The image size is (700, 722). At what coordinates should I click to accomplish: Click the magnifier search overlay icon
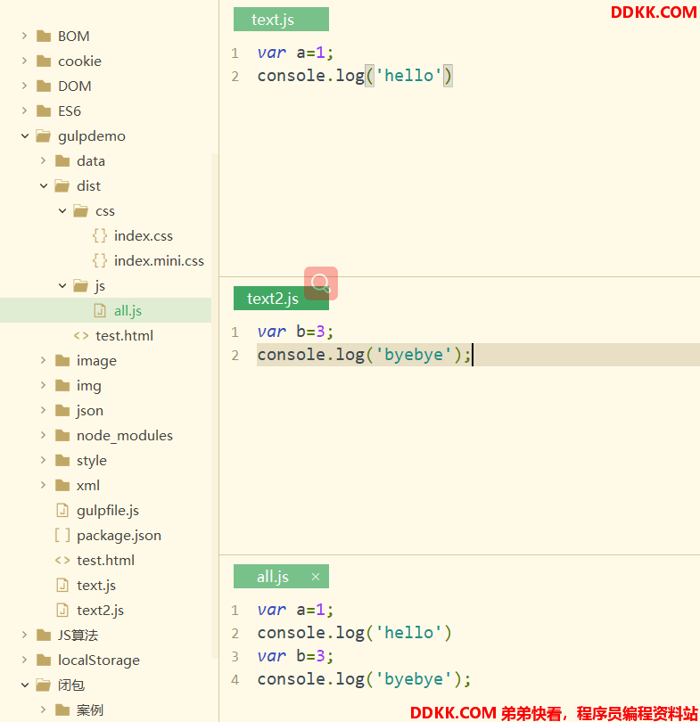pos(321,283)
